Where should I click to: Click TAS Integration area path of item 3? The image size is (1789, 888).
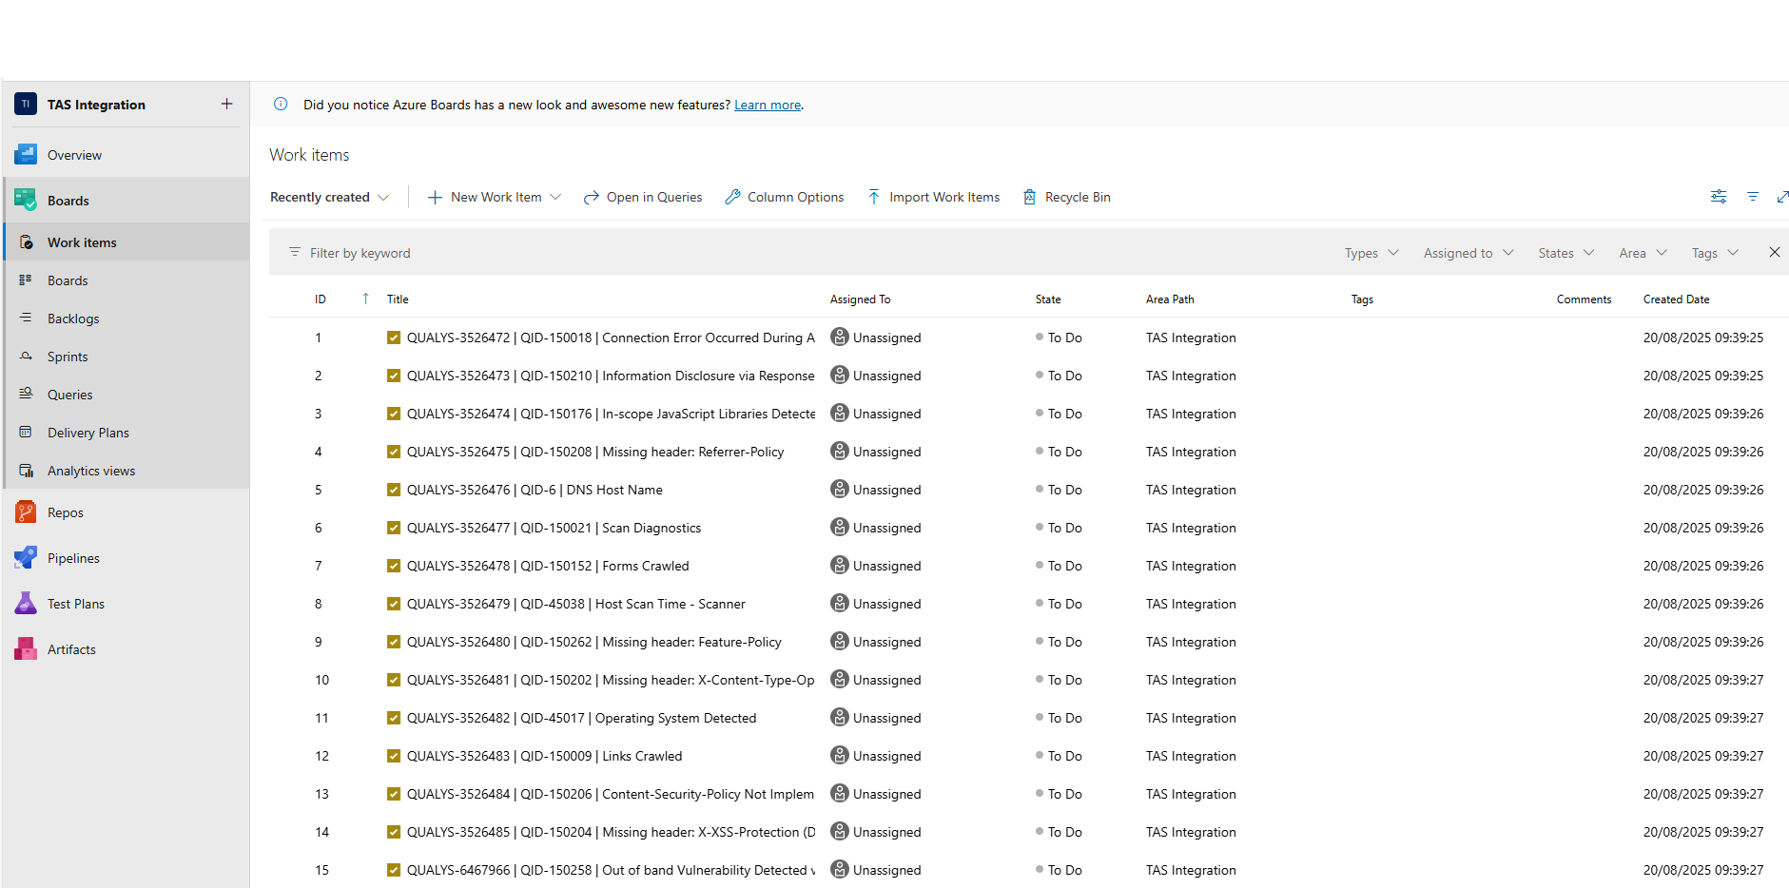[x=1191, y=414]
